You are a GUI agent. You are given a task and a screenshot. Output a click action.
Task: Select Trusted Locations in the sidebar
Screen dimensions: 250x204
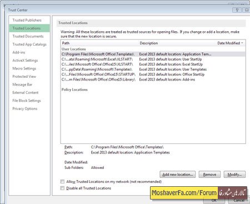click(x=29, y=28)
